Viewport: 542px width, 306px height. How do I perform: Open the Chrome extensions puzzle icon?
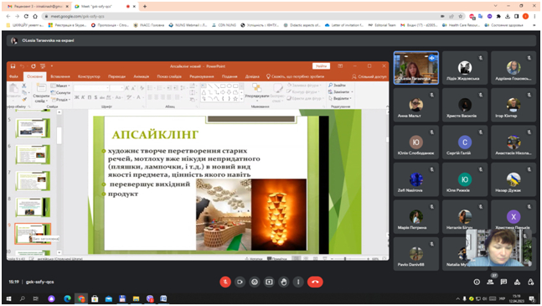[498, 16]
